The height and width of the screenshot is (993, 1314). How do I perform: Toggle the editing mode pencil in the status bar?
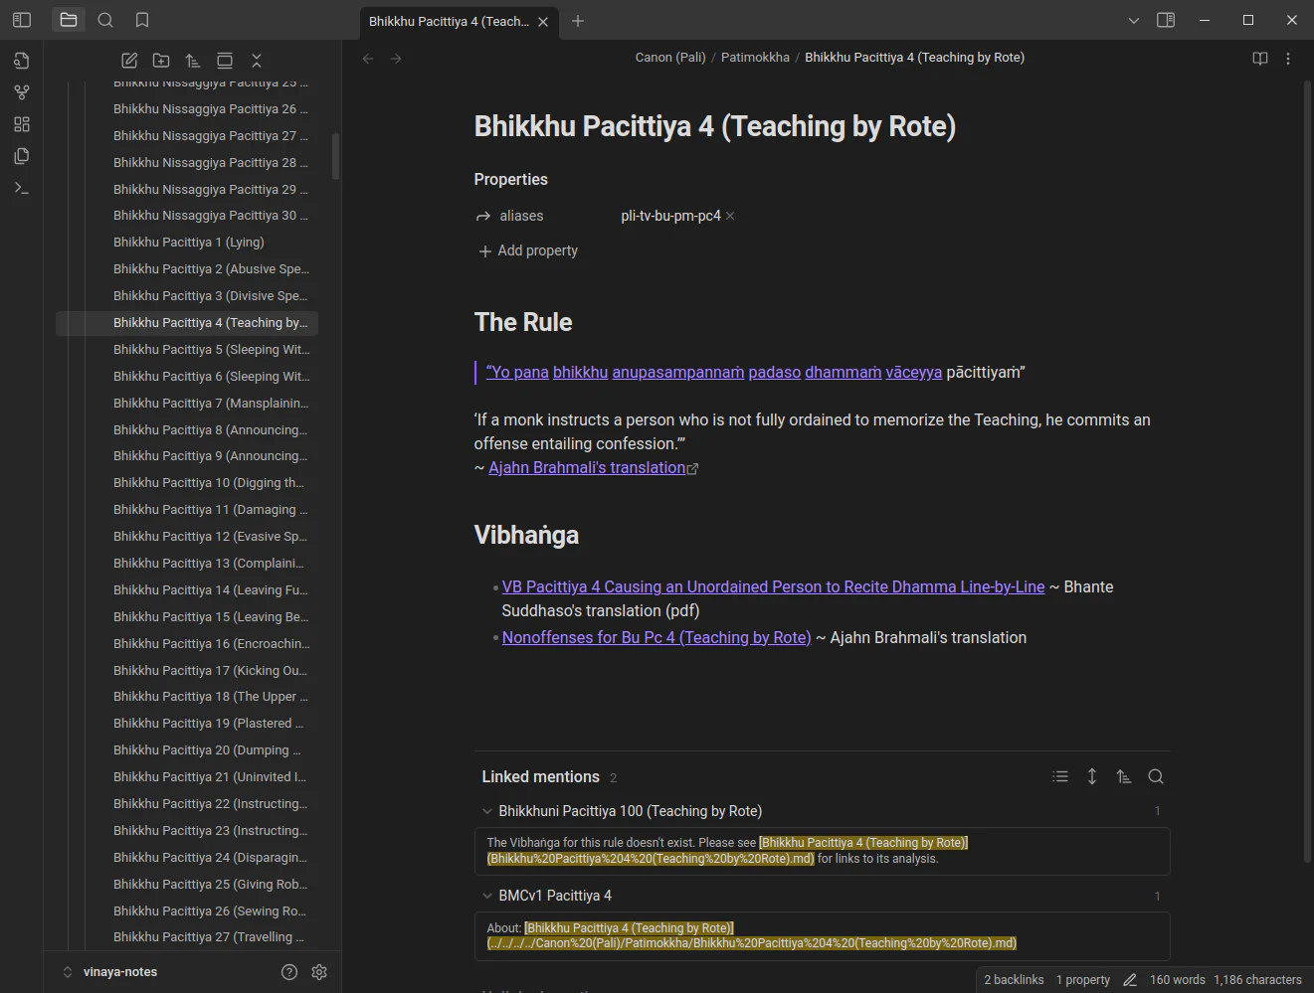coord(1130,980)
